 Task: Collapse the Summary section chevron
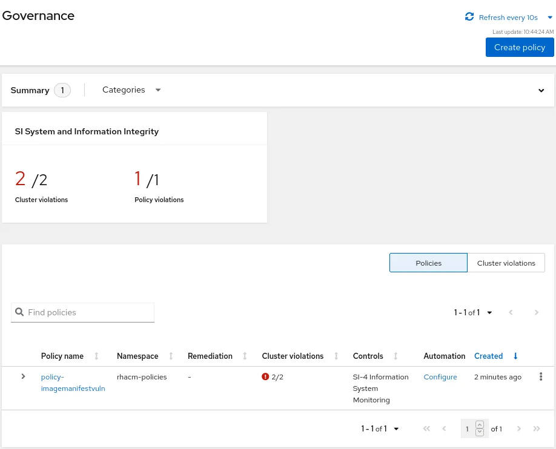[x=541, y=91]
